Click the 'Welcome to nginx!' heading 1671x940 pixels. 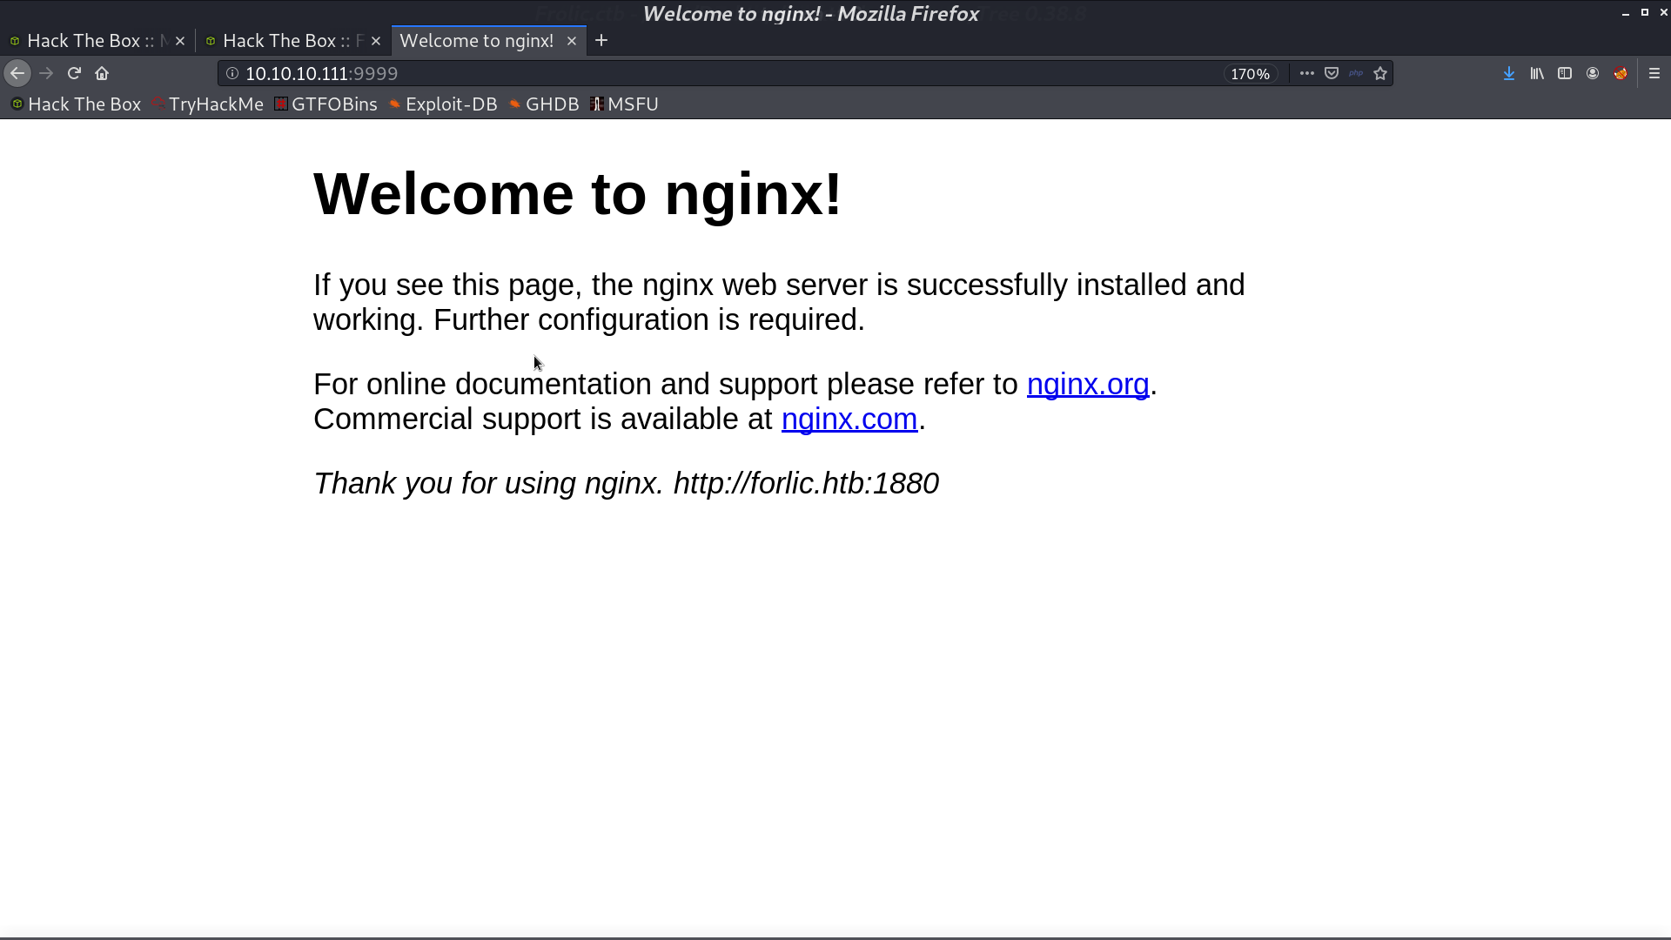coord(578,193)
